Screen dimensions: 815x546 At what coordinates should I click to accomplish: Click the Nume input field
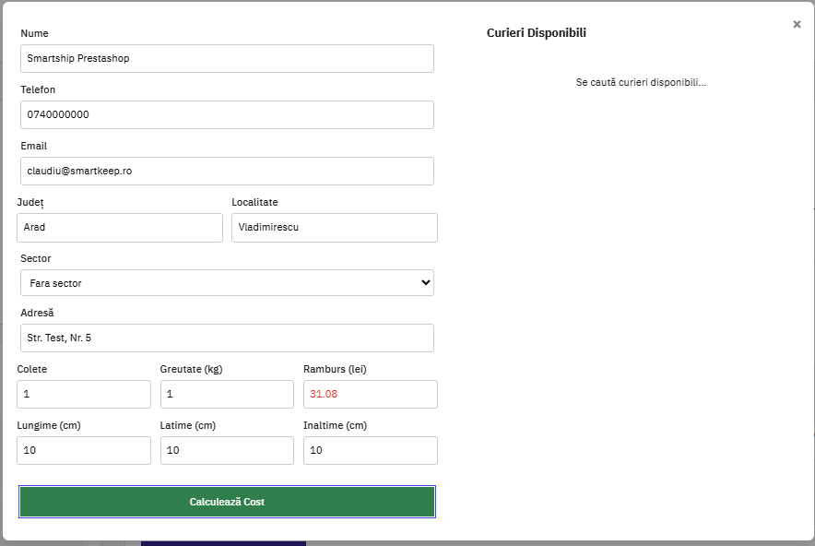point(227,58)
